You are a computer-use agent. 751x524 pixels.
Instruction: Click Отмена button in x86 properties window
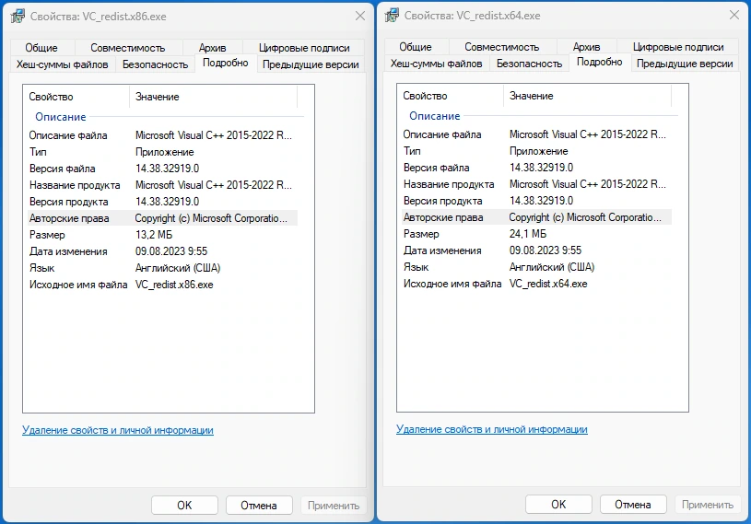pyautogui.click(x=259, y=506)
